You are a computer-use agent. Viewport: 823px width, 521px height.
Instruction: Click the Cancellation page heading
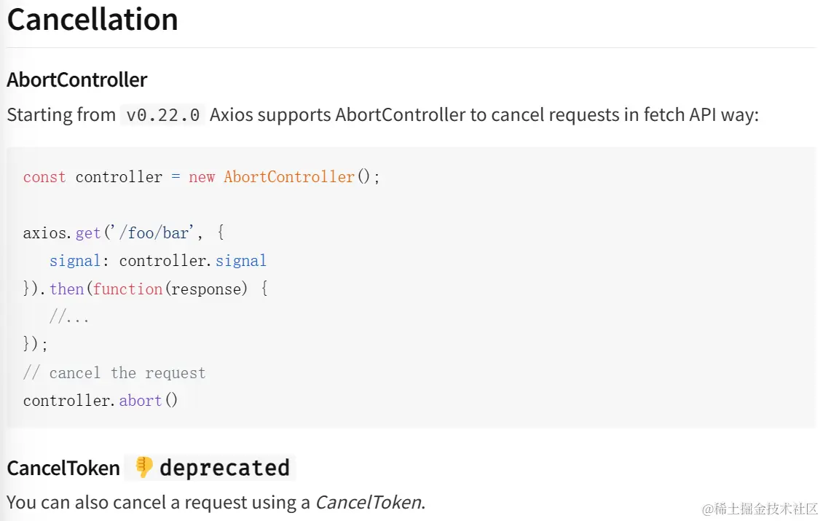tap(92, 20)
